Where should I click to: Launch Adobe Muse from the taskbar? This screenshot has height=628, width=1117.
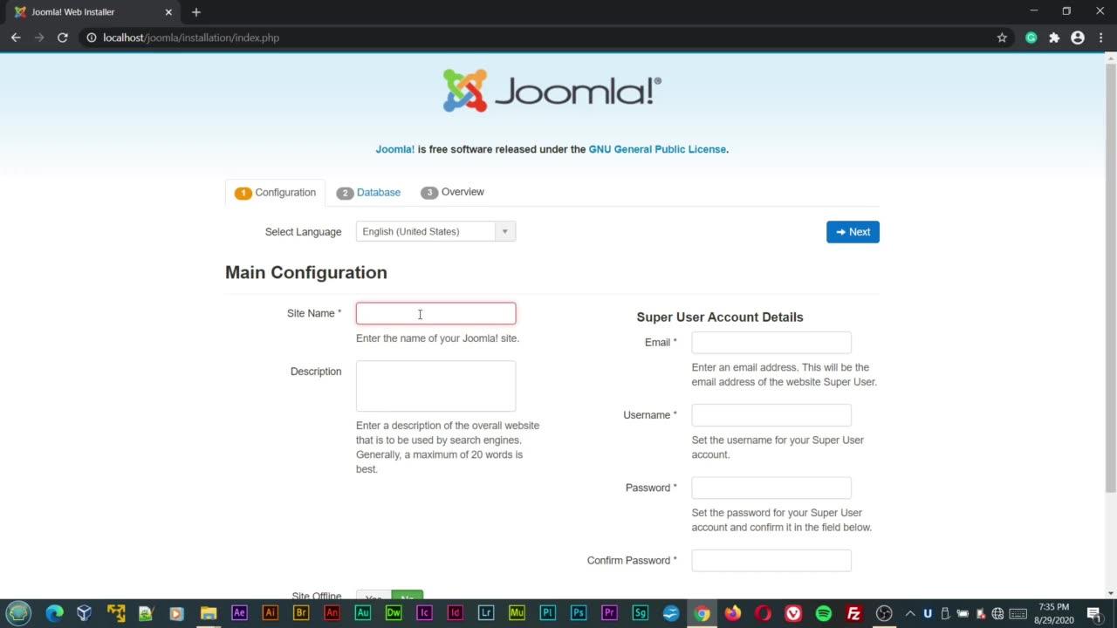(x=517, y=613)
